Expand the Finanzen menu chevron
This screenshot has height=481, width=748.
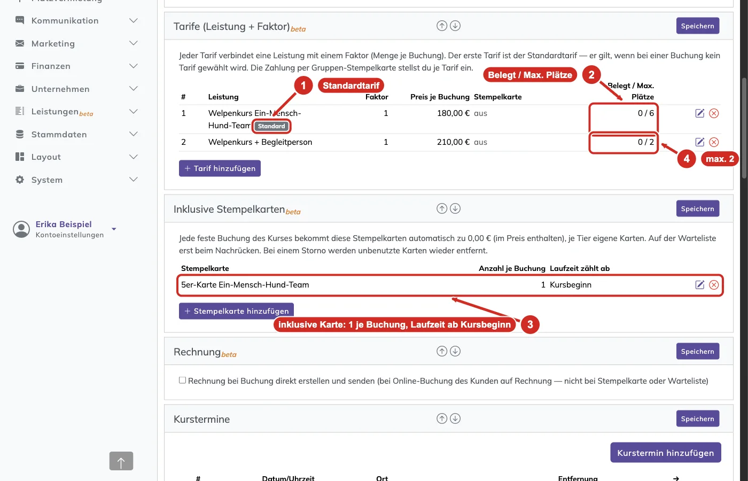point(134,66)
